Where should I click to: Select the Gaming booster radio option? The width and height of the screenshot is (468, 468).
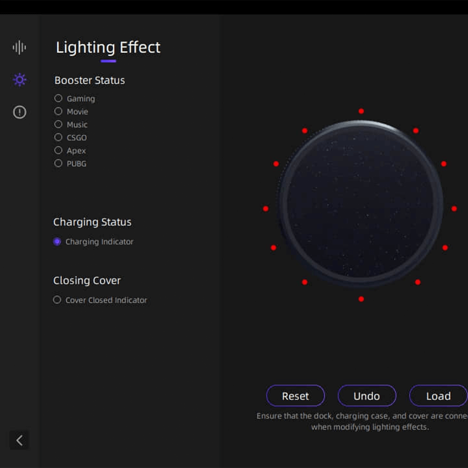58,98
